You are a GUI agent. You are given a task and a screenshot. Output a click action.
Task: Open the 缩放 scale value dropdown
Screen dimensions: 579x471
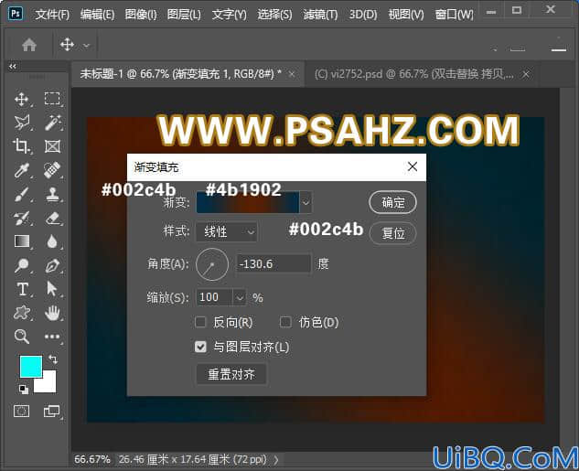coord(240,297)
